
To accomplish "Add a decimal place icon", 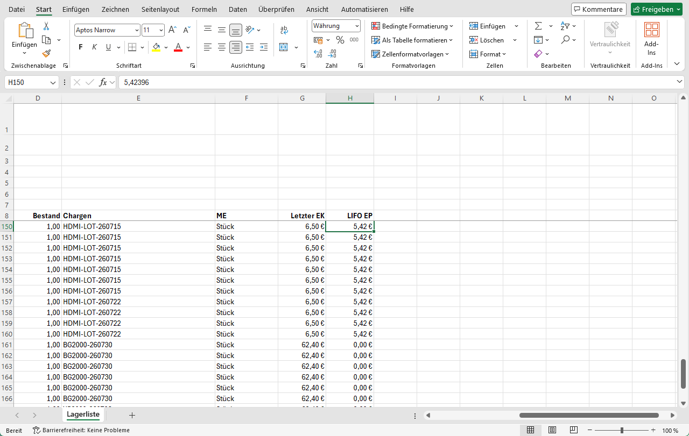I will point(318,54).
